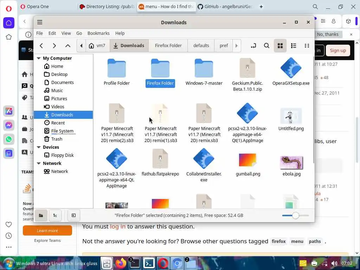
Task: Open the Bookmarks menu
Action: pos(98,33)
